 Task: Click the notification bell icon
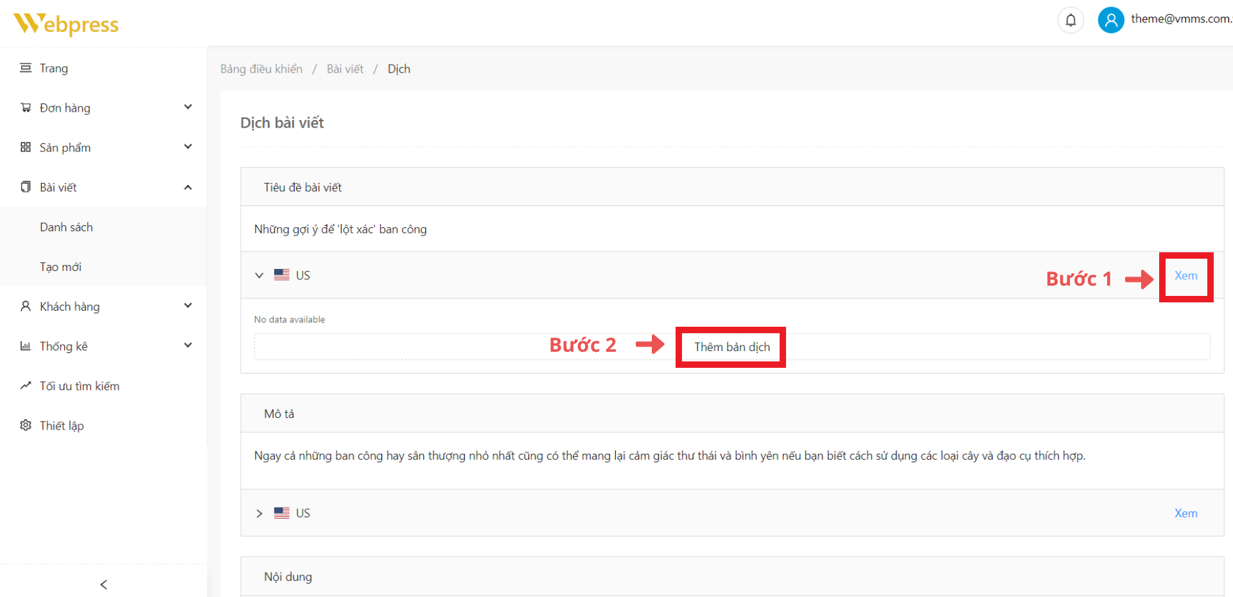pyautogui.click(x=1071, y=21)
